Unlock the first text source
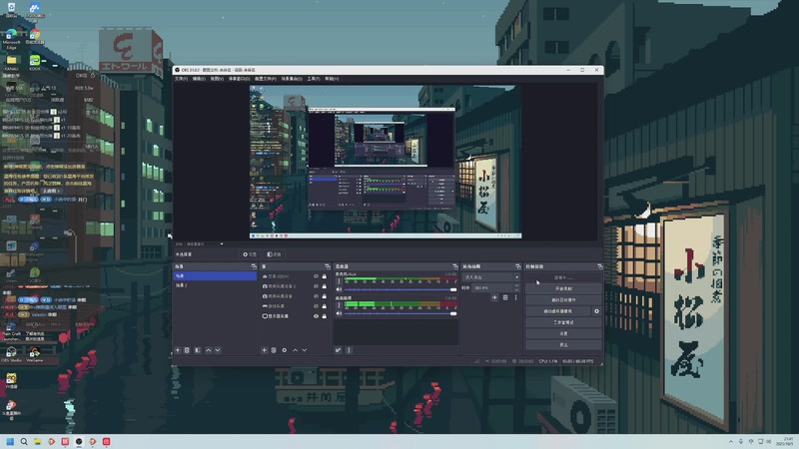799x449 pixels. click(x=324, y=276)
